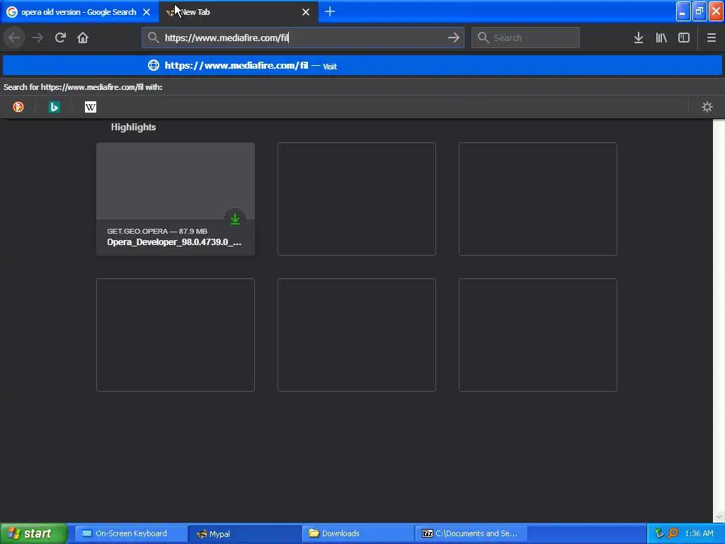725x544 pixels.
Task: Search with the Bing engine icon
Action: click(x=54, y=107)
